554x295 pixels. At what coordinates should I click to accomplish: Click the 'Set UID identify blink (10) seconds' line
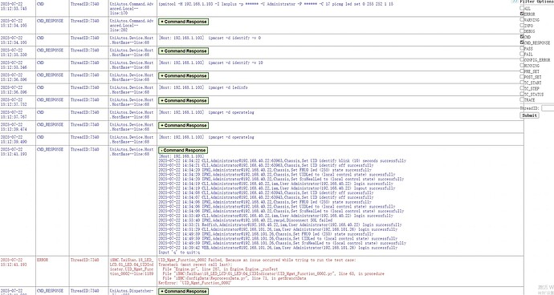click(282, 160)
